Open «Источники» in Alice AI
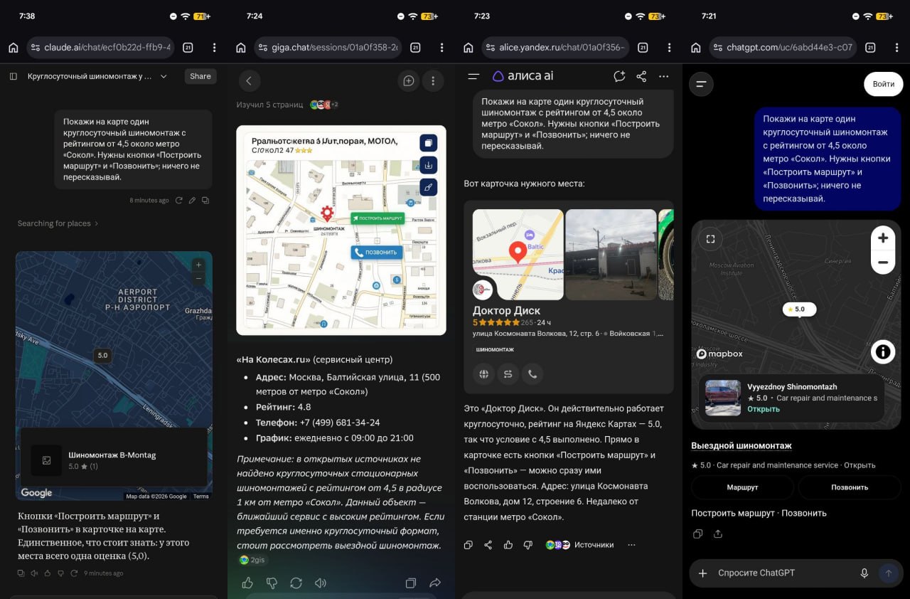The image size is (910, 599). pos(579,545)
